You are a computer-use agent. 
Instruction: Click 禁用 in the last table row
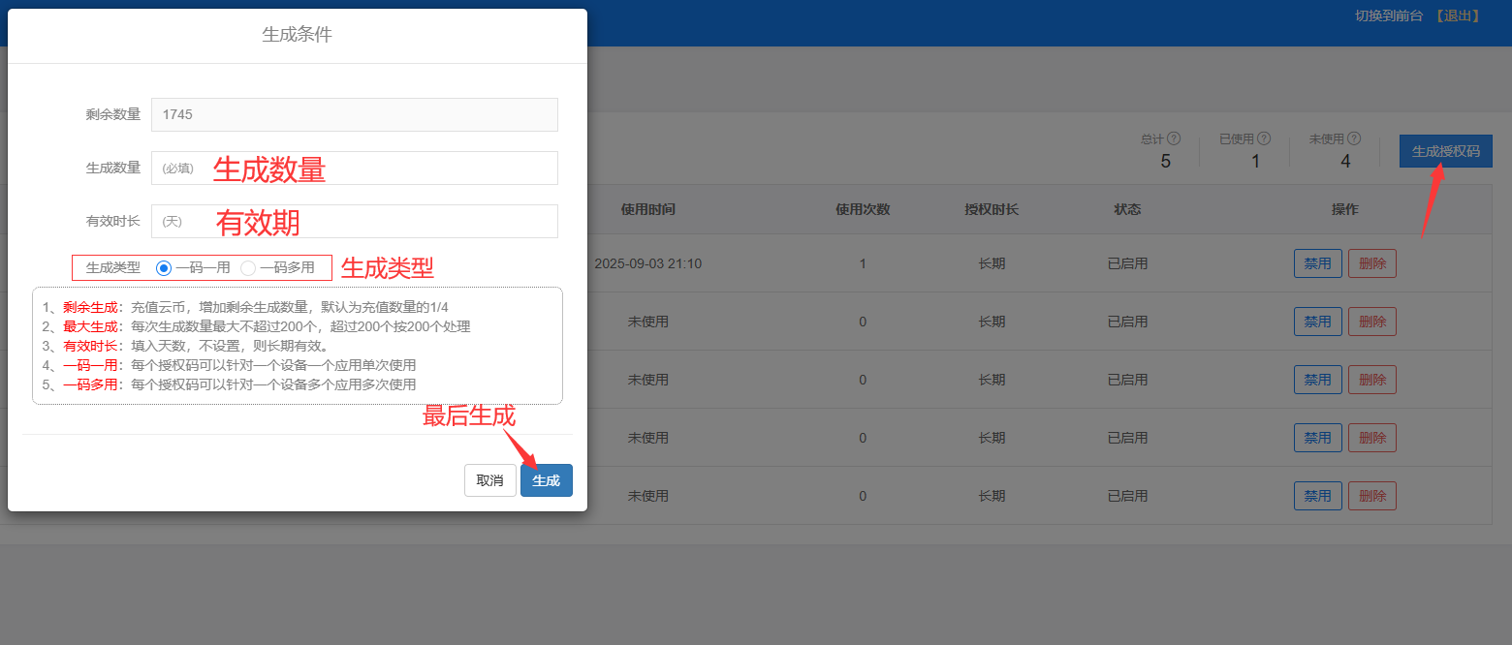coord(1317,496)
